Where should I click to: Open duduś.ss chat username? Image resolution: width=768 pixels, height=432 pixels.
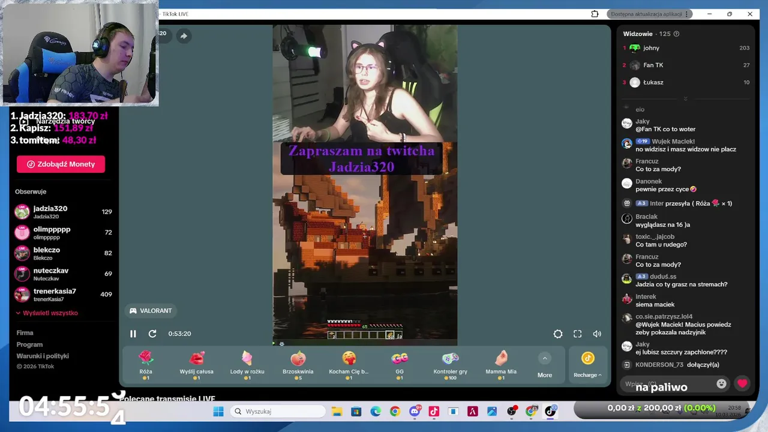[x=662, y=277]
